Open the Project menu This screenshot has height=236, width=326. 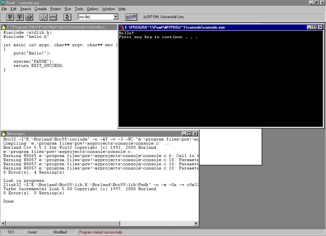click(55, 9)
